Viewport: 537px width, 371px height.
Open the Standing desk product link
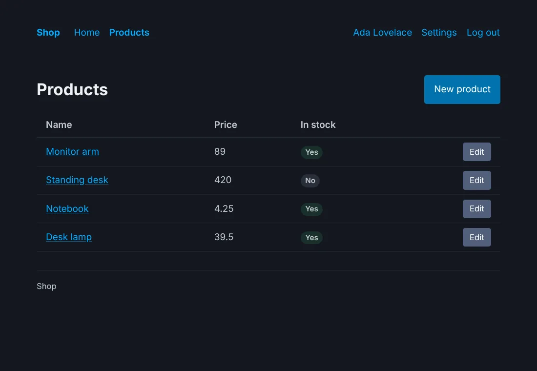point(77,180)
